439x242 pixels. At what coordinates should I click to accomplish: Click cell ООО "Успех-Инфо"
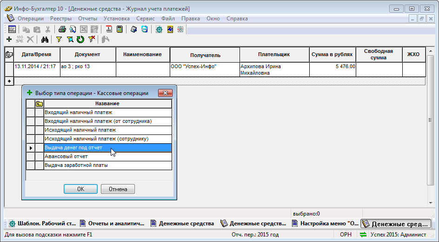[x=205, y=70]
